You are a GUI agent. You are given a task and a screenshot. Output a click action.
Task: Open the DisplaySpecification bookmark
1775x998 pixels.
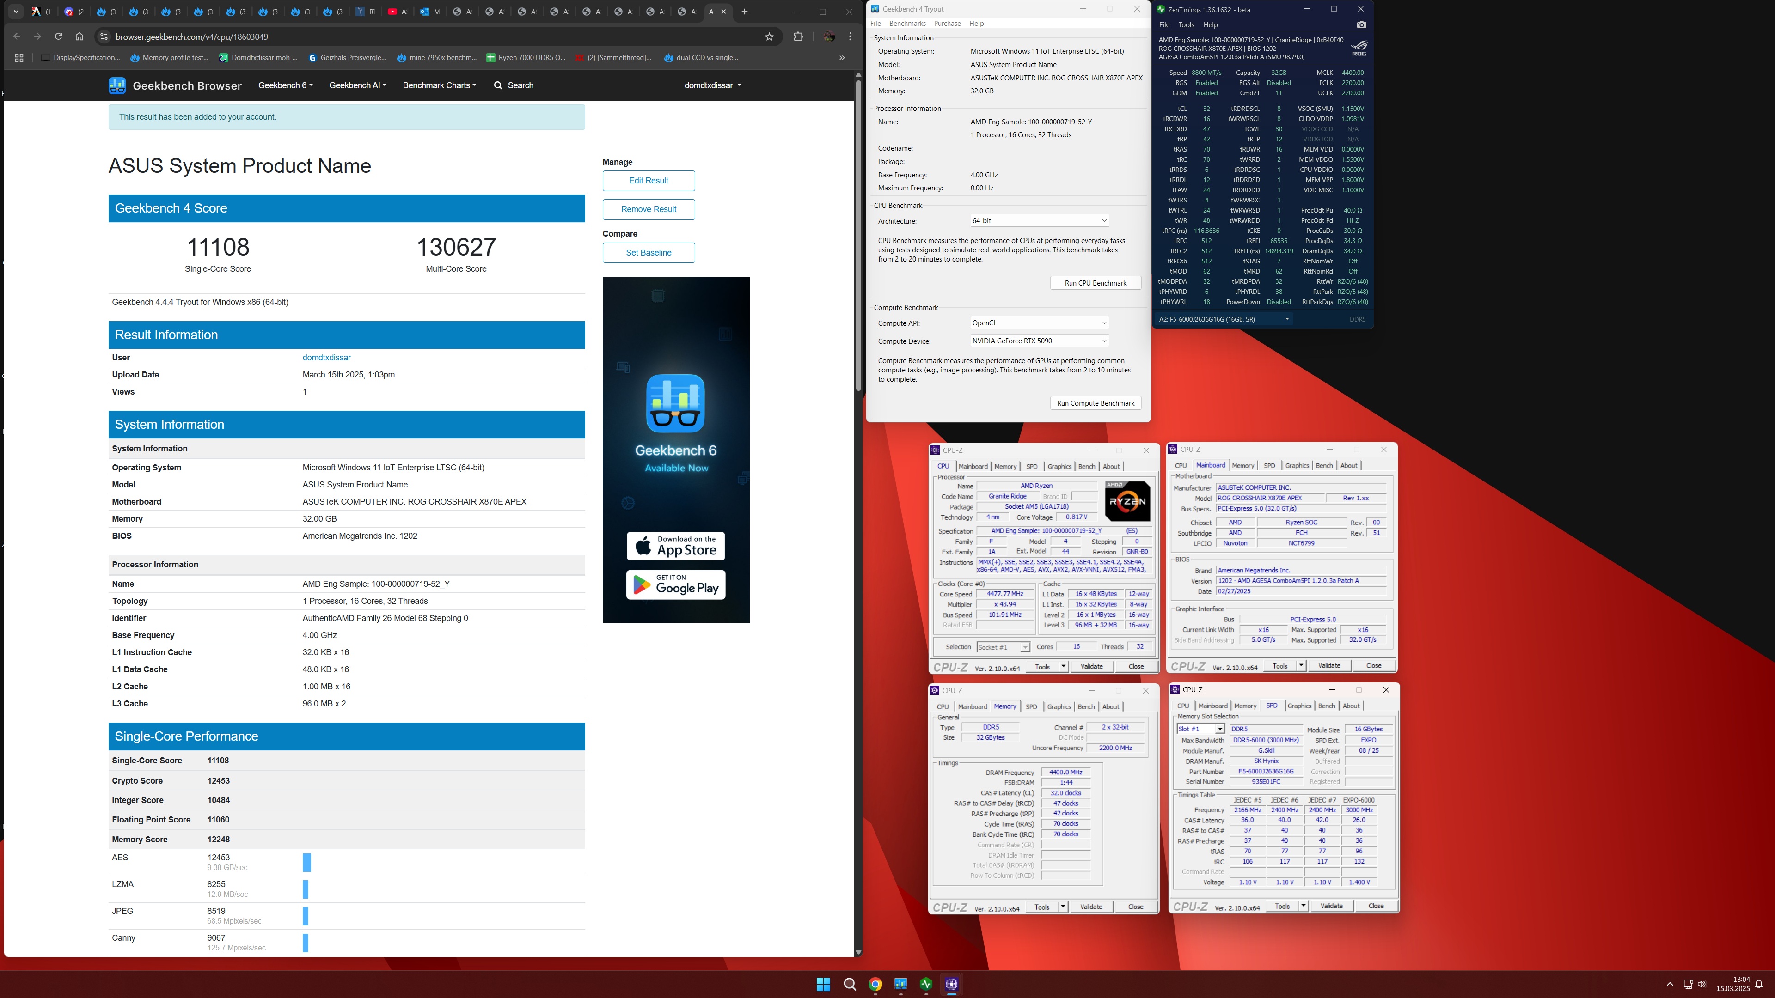click(80, 58)
